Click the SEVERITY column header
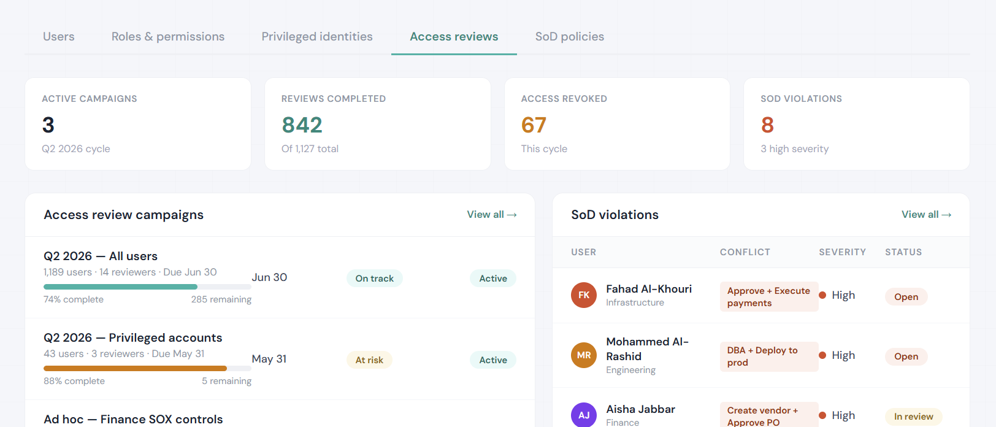Viewport: 996px width, 427px height. click(x=843, y=252)
